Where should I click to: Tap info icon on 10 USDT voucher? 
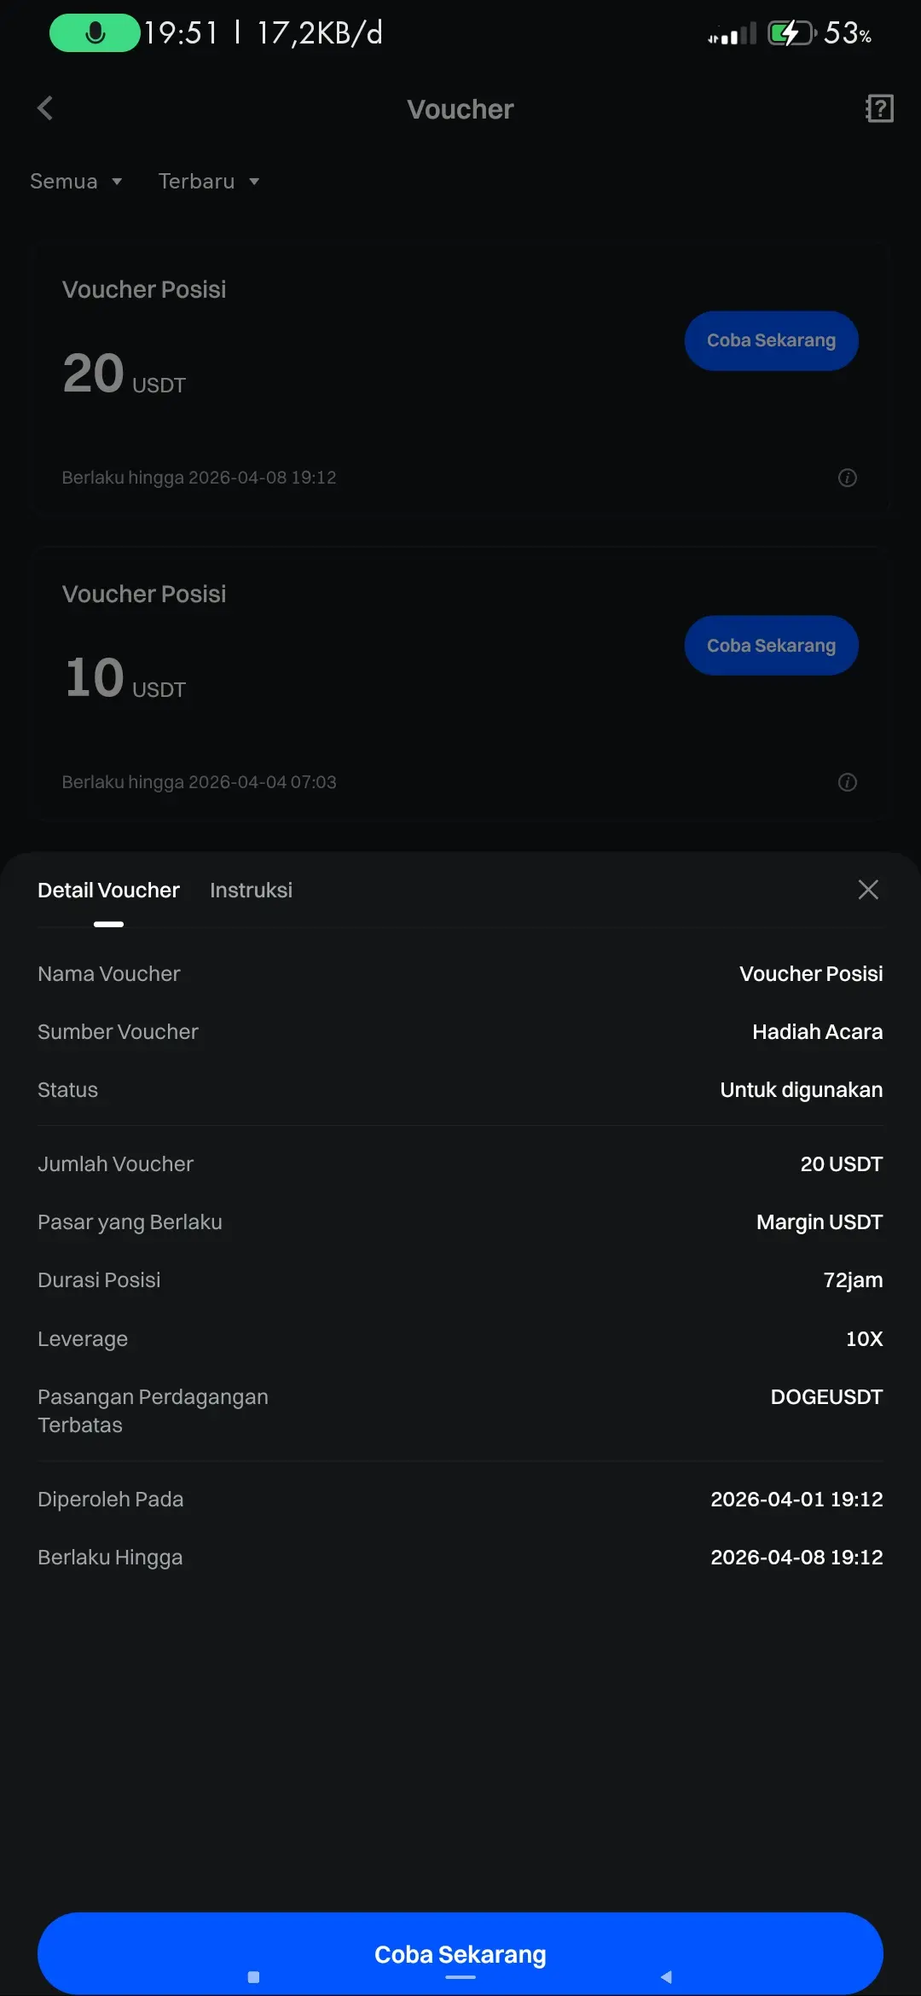pos(847,782)
